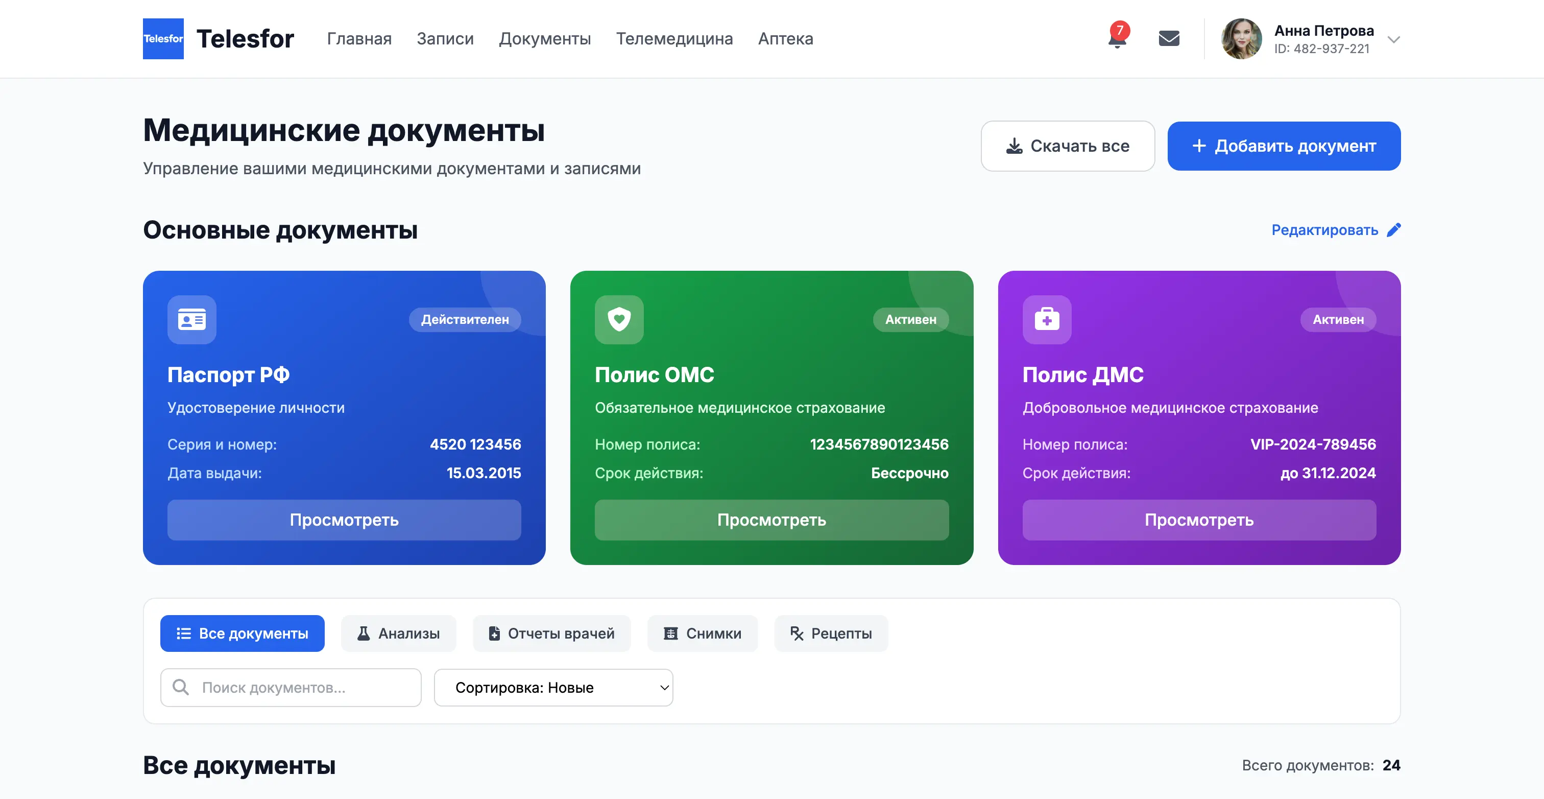
Task: Click the pencil icon beside Редактировать
Action: point(1394,230)
